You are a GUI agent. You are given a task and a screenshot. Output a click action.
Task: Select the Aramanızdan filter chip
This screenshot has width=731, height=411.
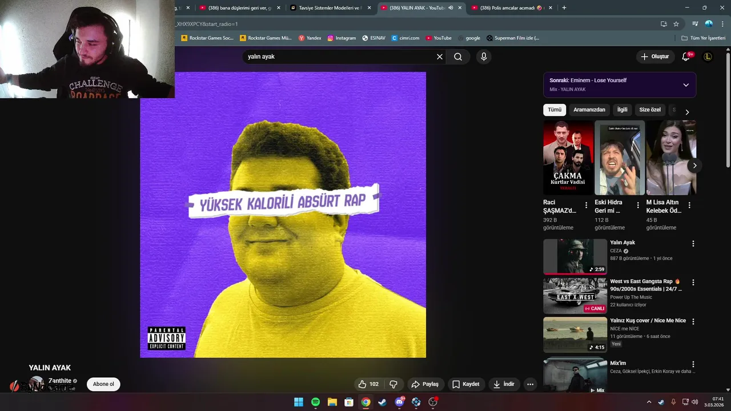point(589,110)
